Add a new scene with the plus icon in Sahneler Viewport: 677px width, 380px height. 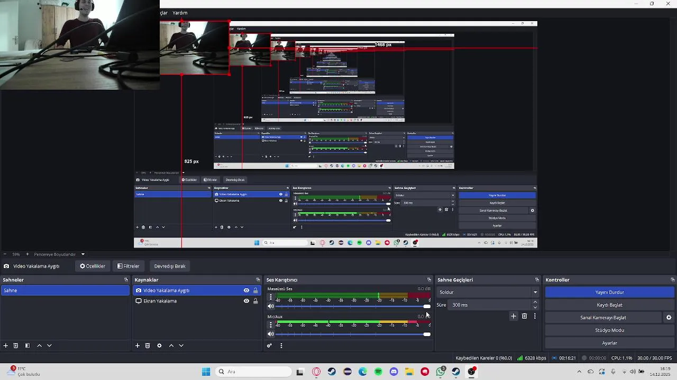coord(6,346)
